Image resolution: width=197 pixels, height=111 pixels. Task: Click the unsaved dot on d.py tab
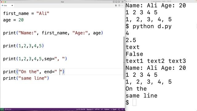[x=12, y=6]
